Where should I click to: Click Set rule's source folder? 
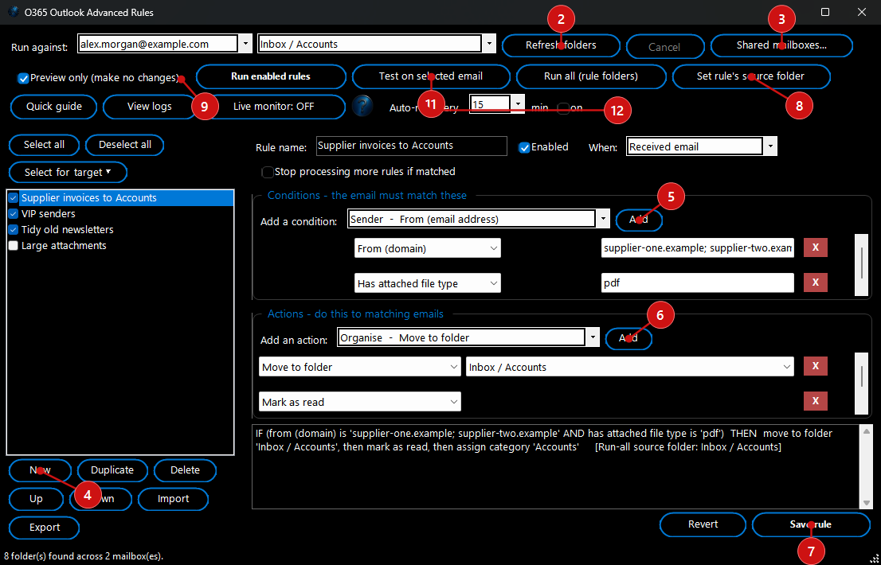tap(750, 76)
